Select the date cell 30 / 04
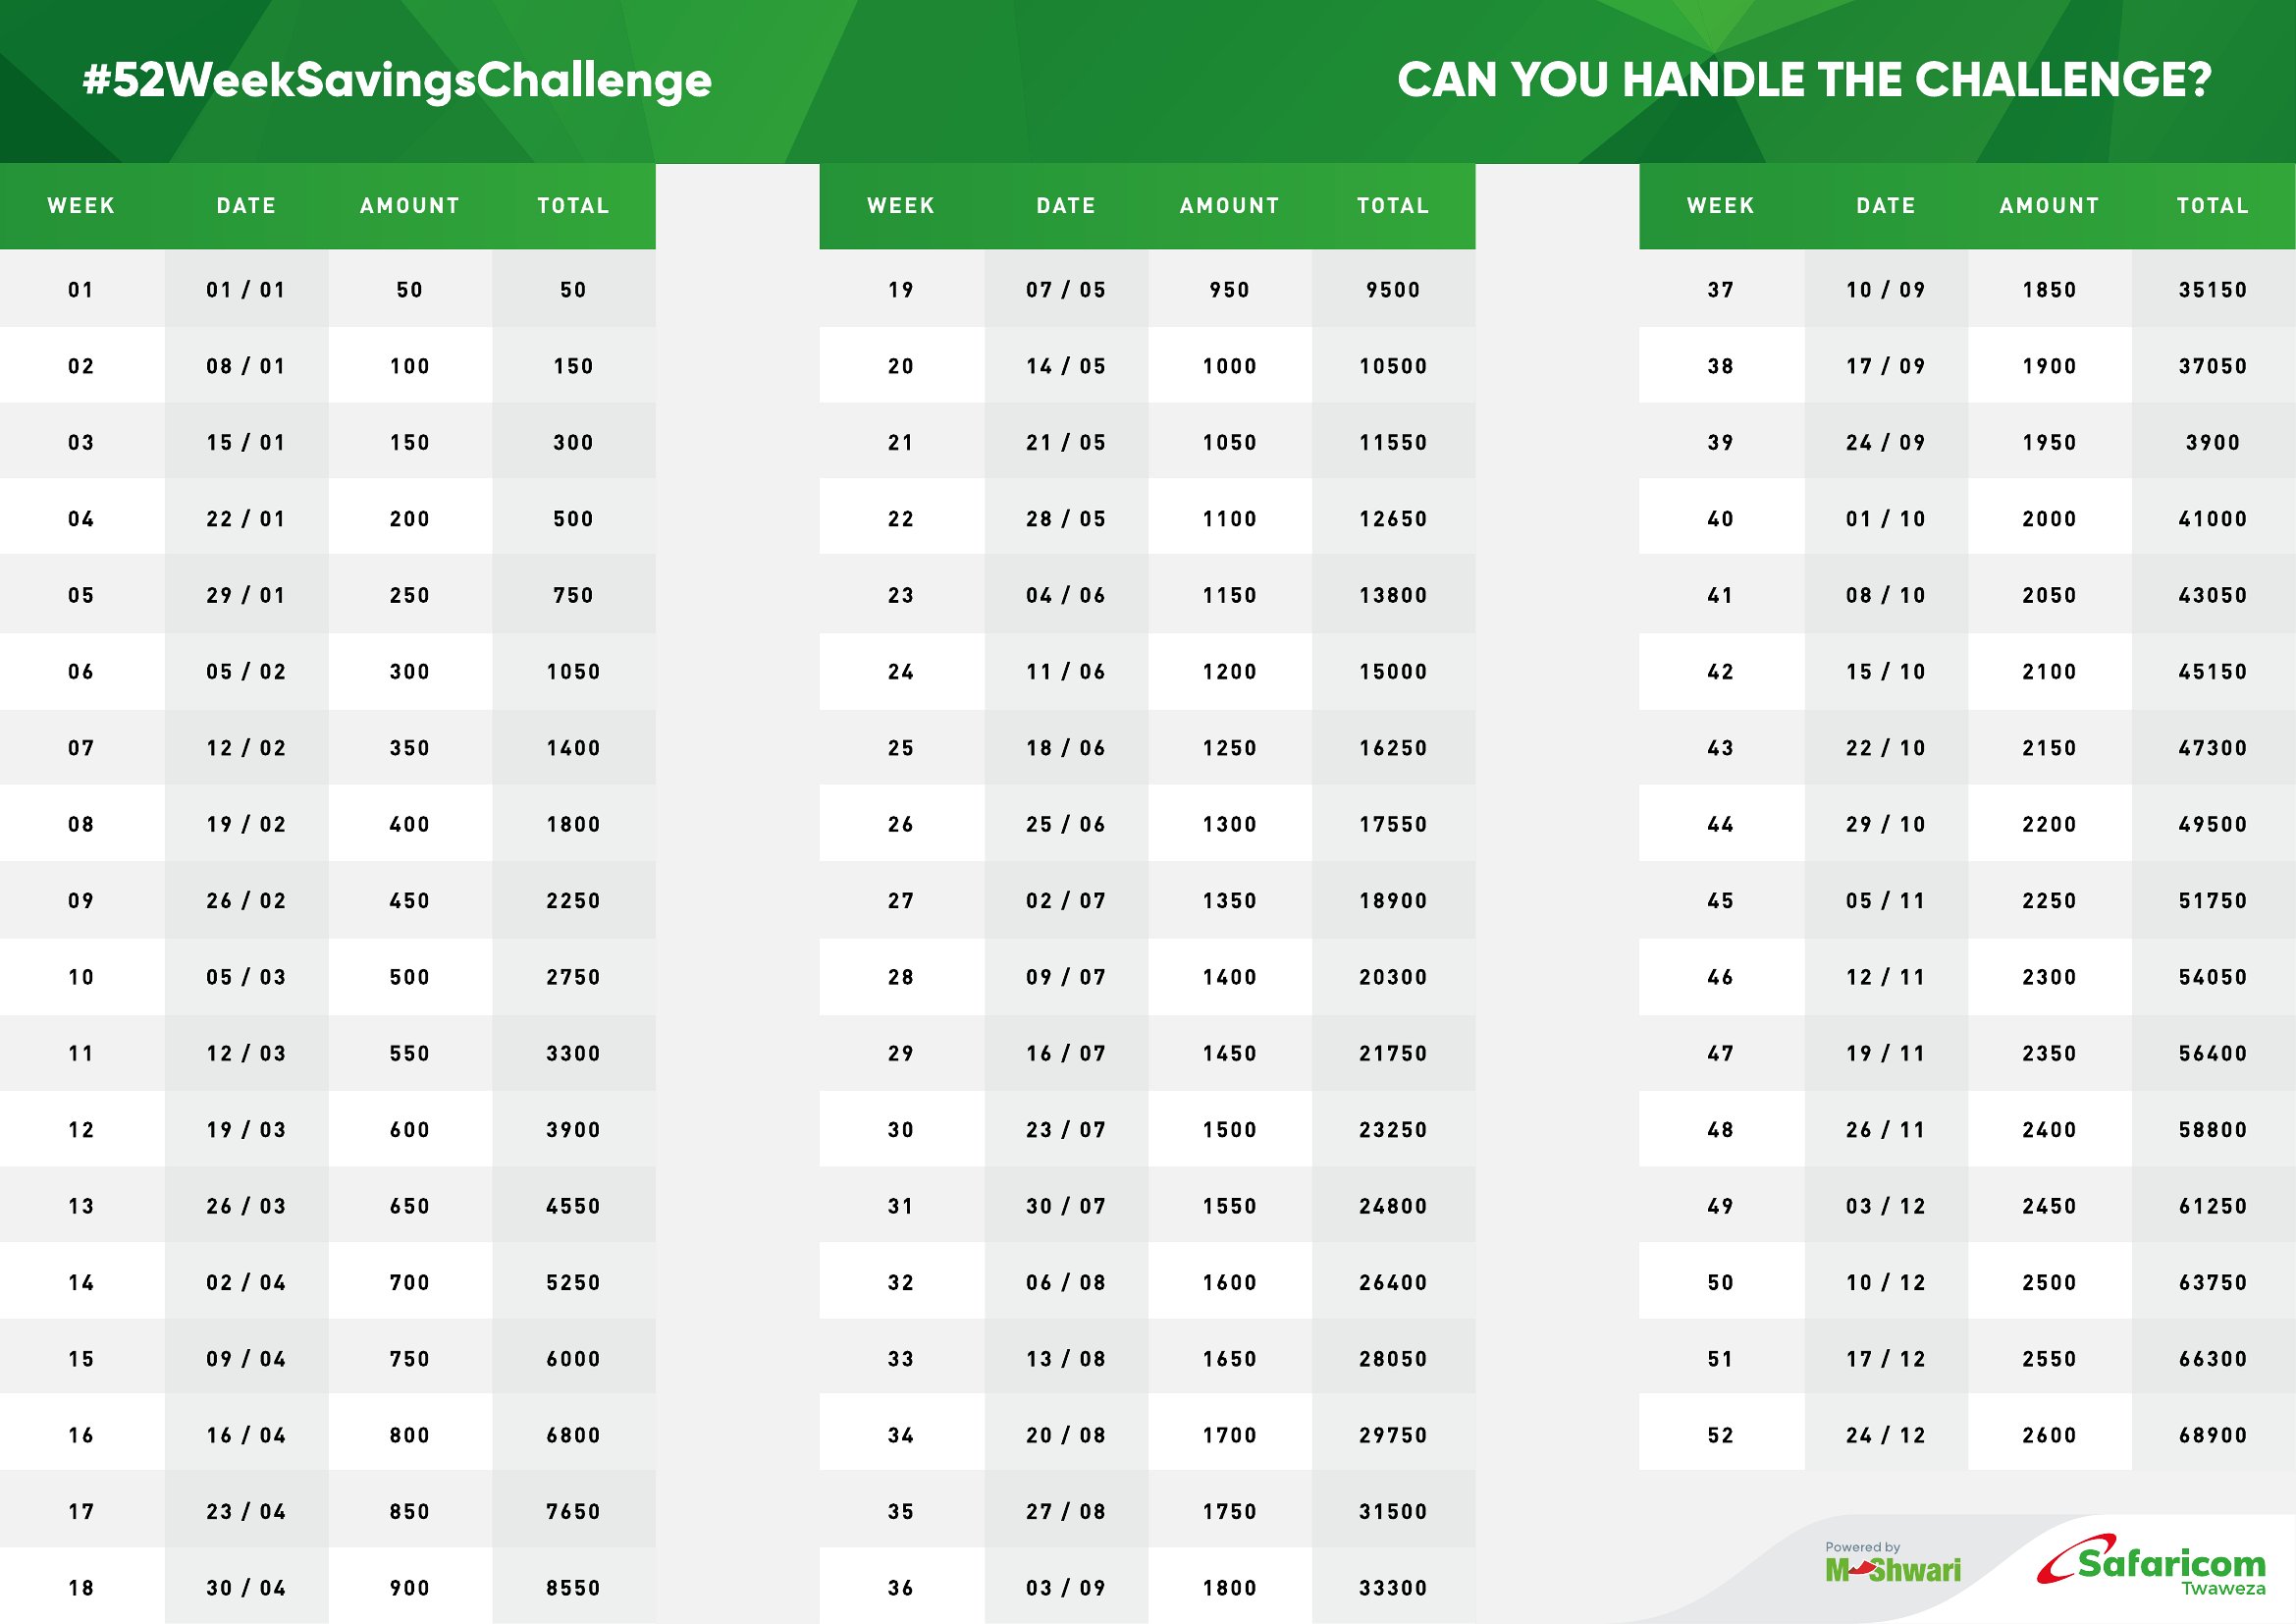2296x1624 pixels. click(x=246, y=1588)
